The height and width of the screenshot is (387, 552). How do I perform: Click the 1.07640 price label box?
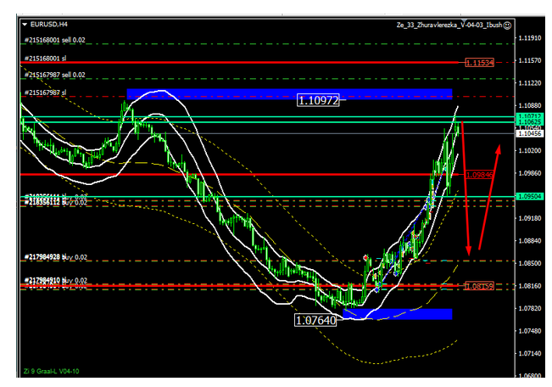[x=315, y=321]
